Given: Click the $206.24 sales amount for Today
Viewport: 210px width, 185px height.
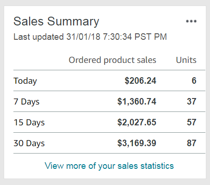Looking at the screenshot, I should click(x=141, y=80).
